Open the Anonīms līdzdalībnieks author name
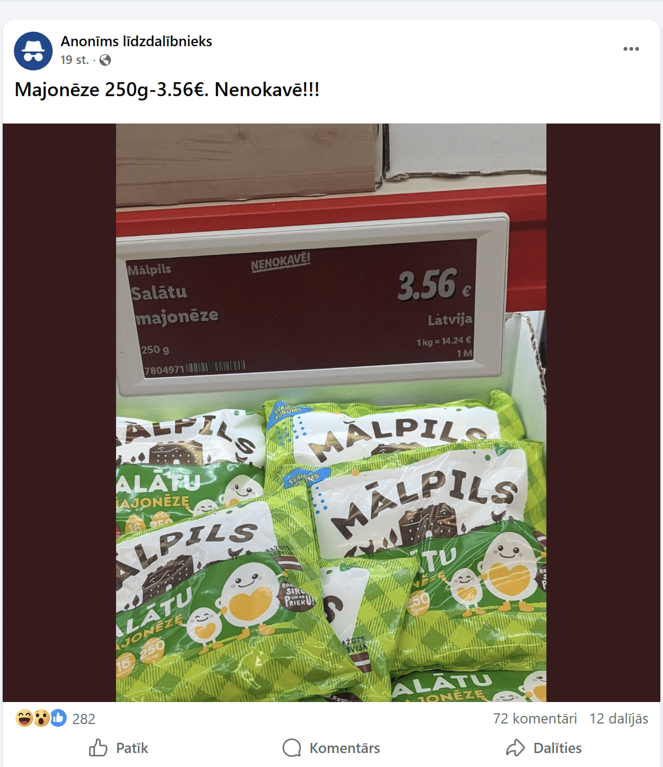 coord(136,41)
